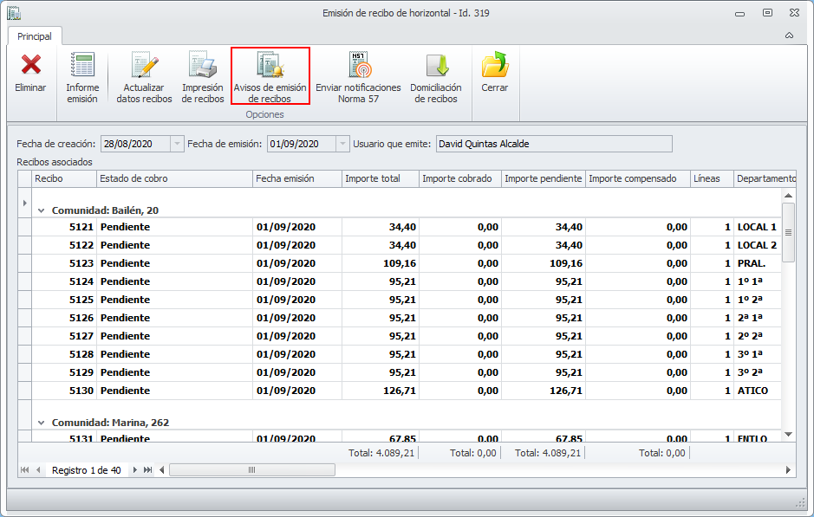Screen dimensions: 814x517
Task: Jump to last record in navigator
Action: pyautogui.click(x=148, y=470)
